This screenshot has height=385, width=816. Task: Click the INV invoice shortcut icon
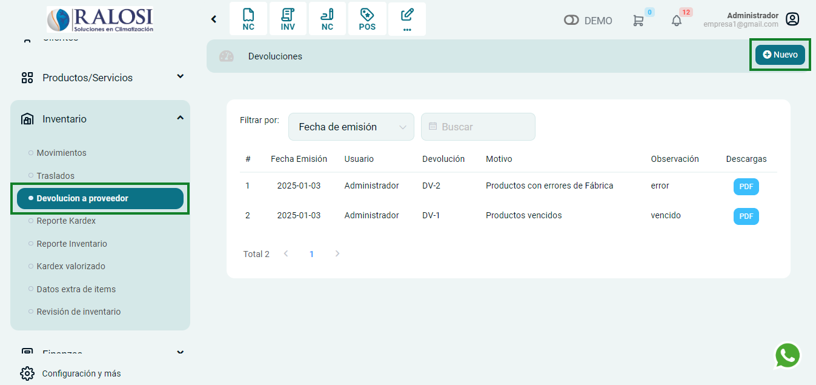288,19
